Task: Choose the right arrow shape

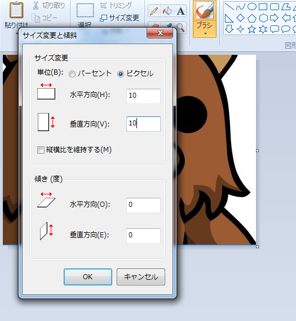Action: coord(274,18)
